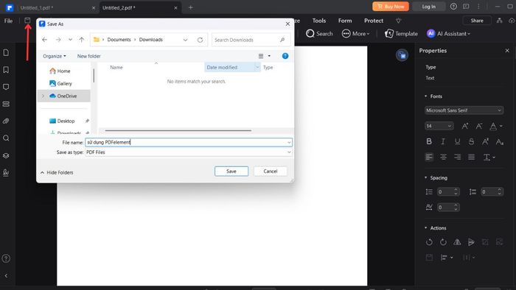Click the Template tool

[x=401, y=34]
